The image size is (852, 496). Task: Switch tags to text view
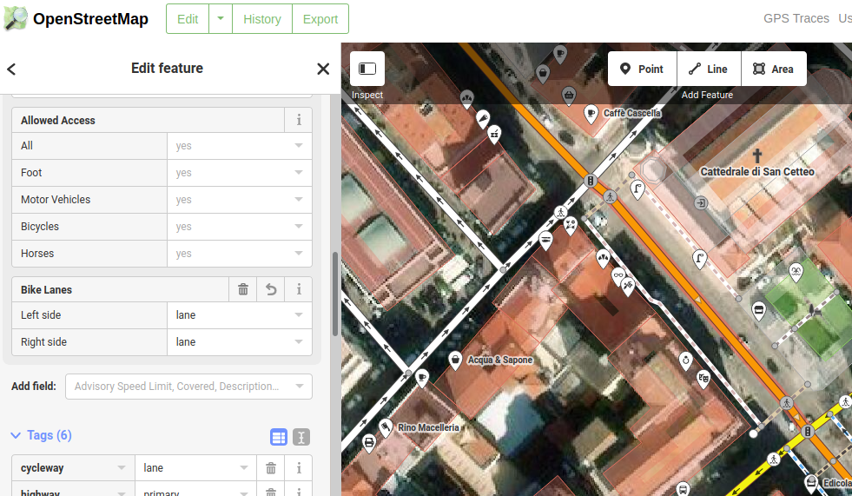coord(301,437)
